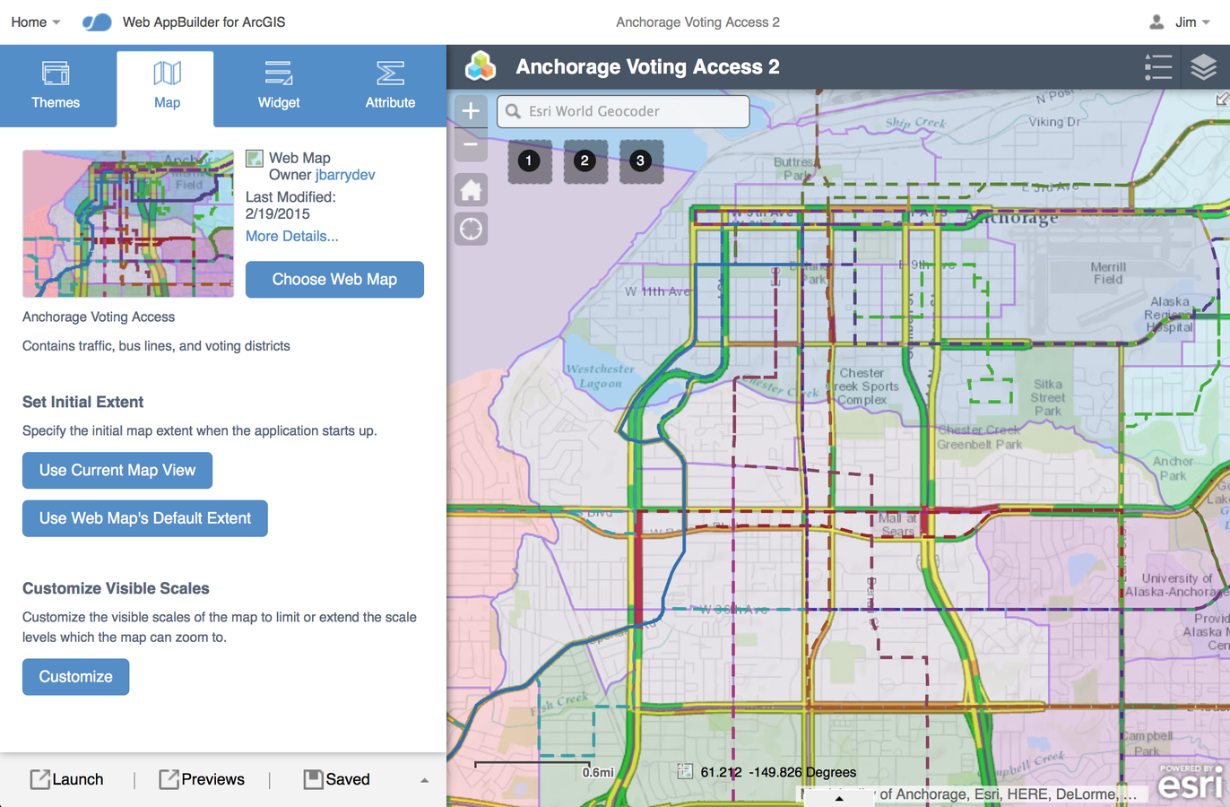Viewport: 1230px width, 807px height.
Task: Click the Customize visible scales button
Action: (x=75, y=677)
